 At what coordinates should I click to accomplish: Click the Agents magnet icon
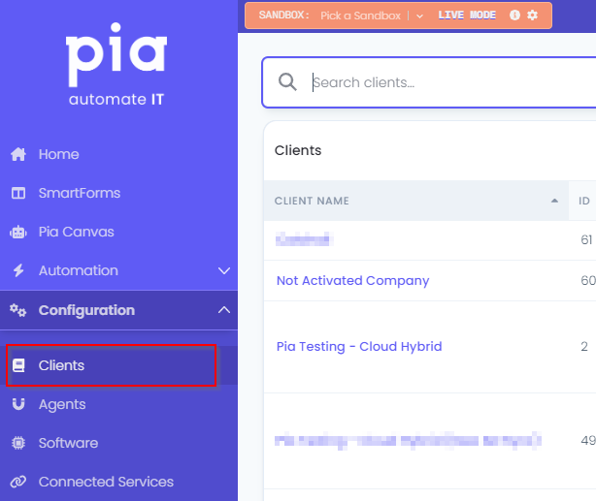click(18, 405)
